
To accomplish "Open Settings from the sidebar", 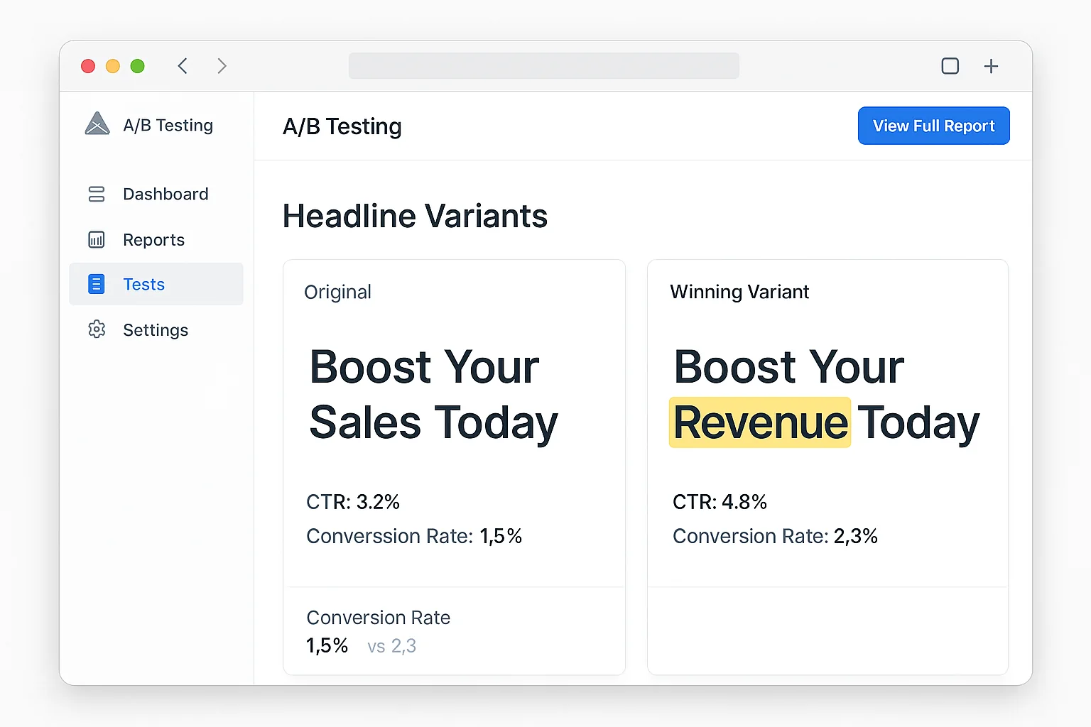I will pyautogui.click(x=156, y=330).
